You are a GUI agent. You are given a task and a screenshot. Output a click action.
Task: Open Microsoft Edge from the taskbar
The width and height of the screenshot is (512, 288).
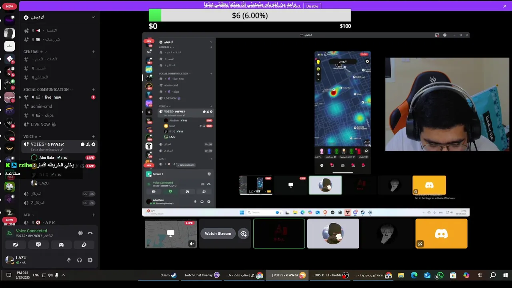414,275
